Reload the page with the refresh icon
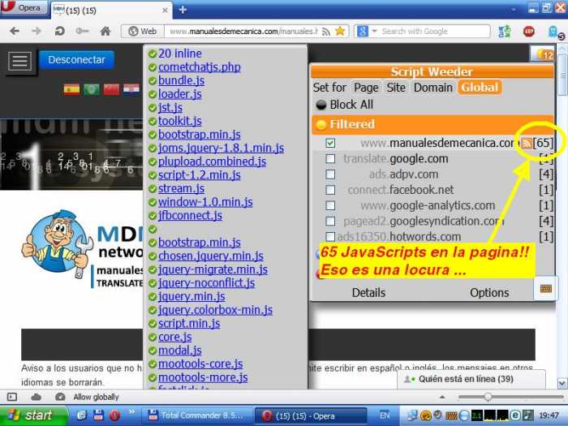Screen dimensions: 568x426 [x=59, y=31]
